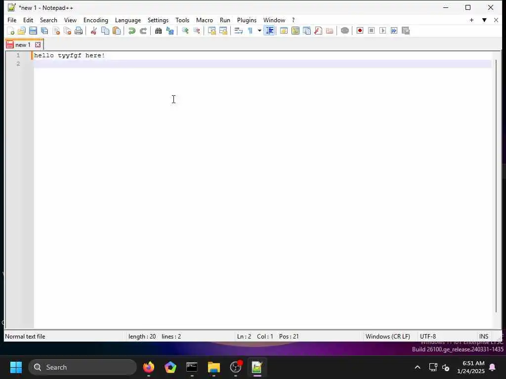
Task: Show the Function List panel
Action: [318, 31]
